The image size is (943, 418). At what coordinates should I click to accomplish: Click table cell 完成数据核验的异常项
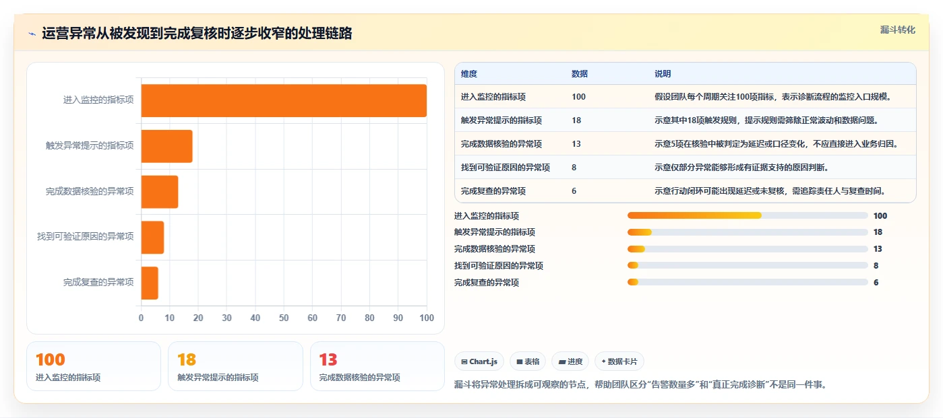coord(501,144)
